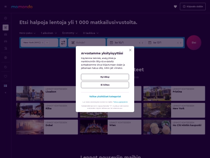The height and width of the screenshot is (158, 210).
Task: Open the Tietosuojakäytäntö privacy link
Action: pos(121,102)
